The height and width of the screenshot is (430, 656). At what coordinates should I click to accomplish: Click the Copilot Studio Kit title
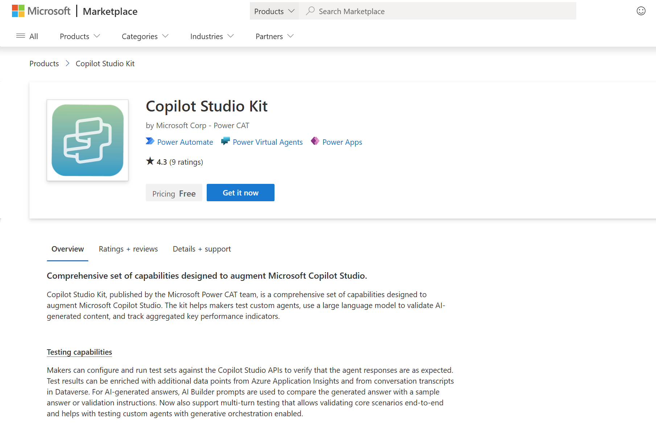(x=207, y=106)
